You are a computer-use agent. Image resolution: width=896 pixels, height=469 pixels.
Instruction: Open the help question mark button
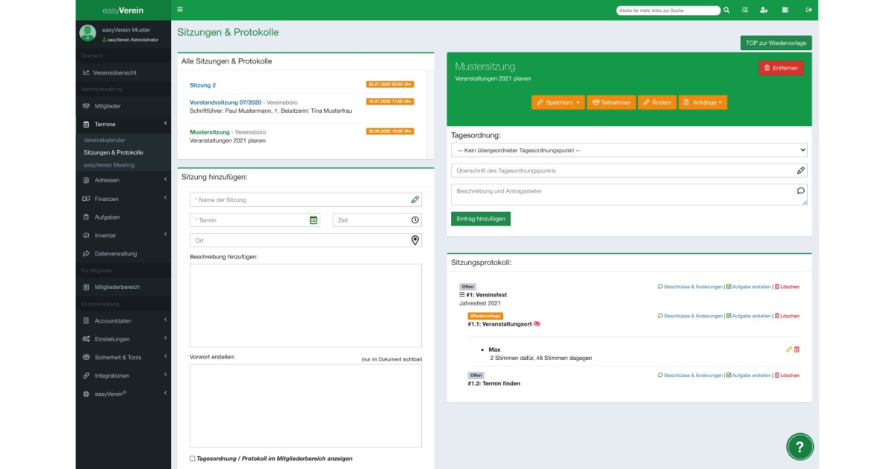point(800,447)
